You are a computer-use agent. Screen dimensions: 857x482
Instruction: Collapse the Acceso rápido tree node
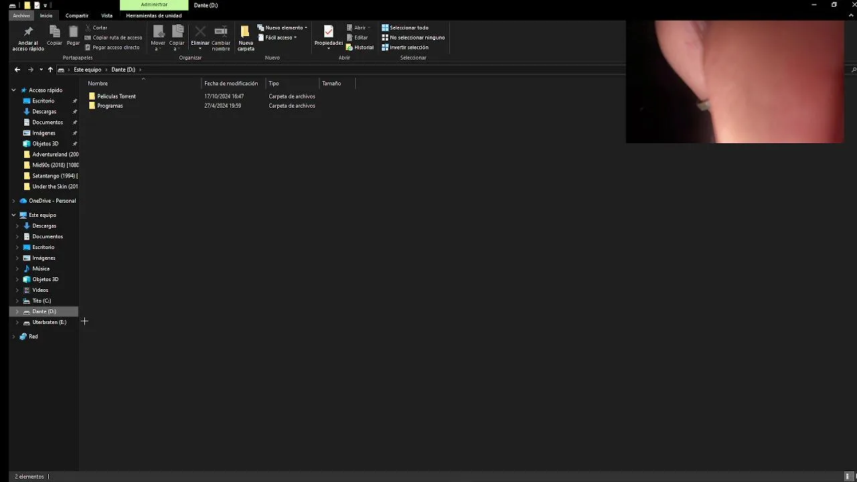click(13, 90)
